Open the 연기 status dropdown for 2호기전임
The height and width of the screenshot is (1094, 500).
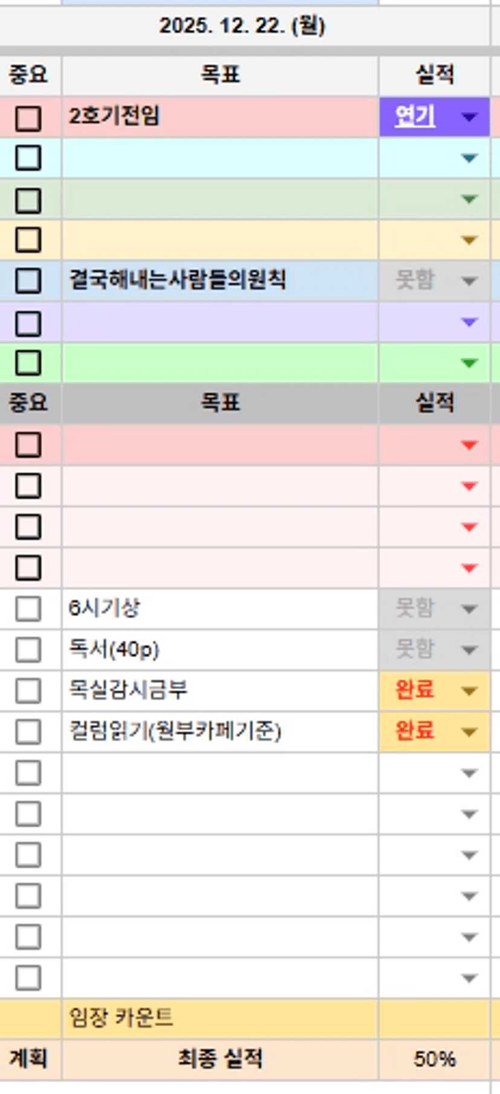click(x=470, y=117)
